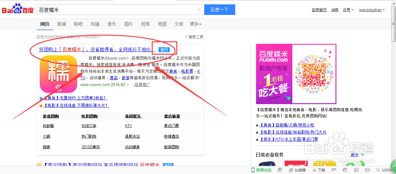
Task: Click the flag icon in status bar
Action: click(x=333, y=170)
